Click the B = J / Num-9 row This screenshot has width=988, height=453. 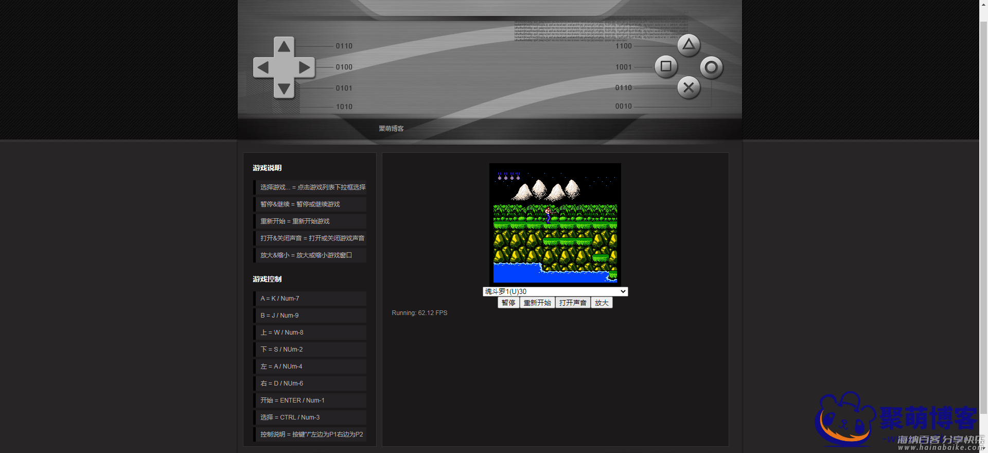pos(310,316)
